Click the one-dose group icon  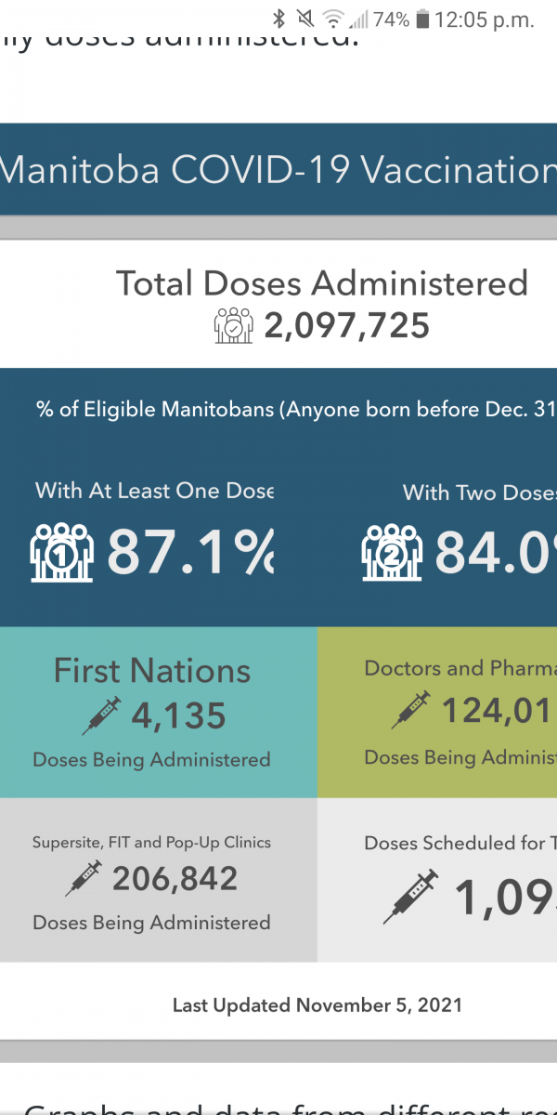[x=61, y=552]
